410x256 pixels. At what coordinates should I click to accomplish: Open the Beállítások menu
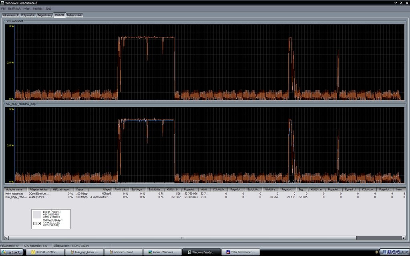[14, 9]
